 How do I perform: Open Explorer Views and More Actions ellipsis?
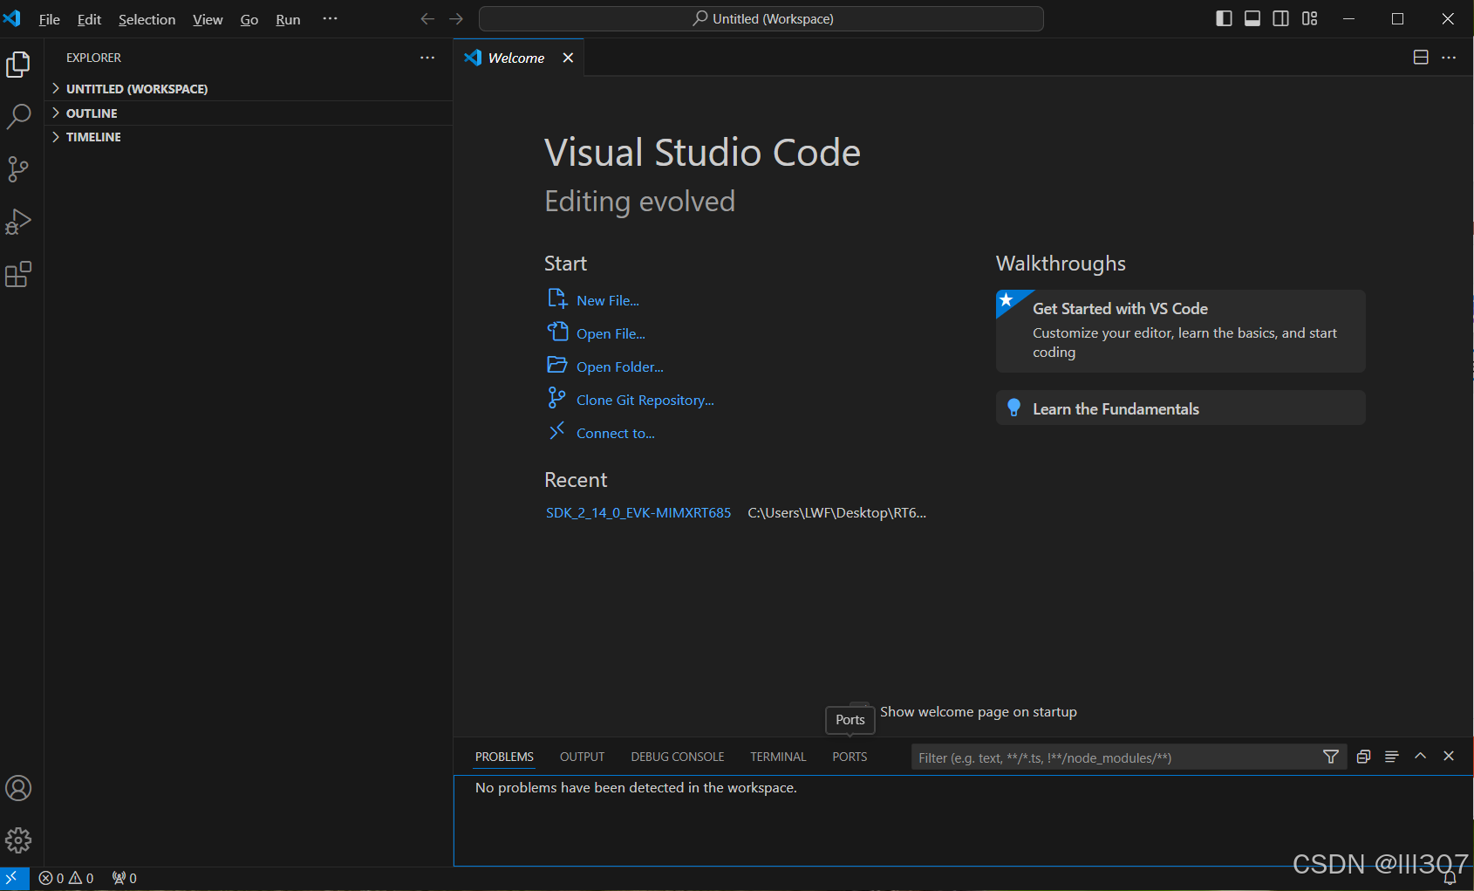[427, 58]
